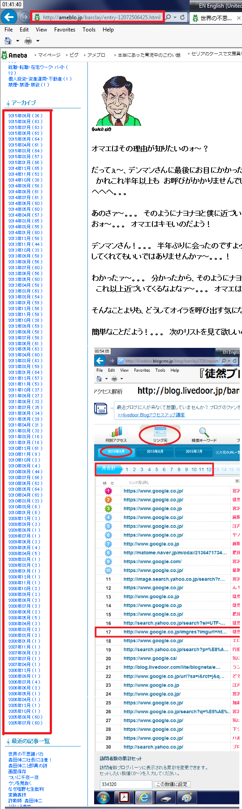
Task: Open the Edit menu
Action: pos(24,30)
